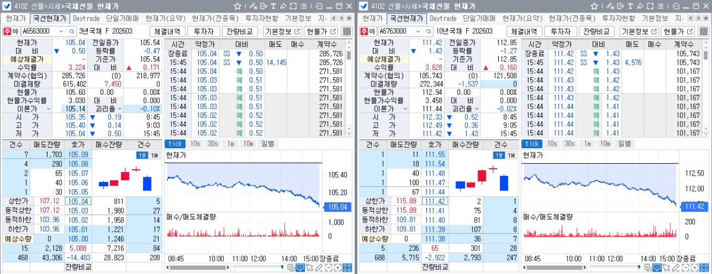Adjust the zoom slider handle under left chart
The image size is (712, 274).
(x=282, y=267)
